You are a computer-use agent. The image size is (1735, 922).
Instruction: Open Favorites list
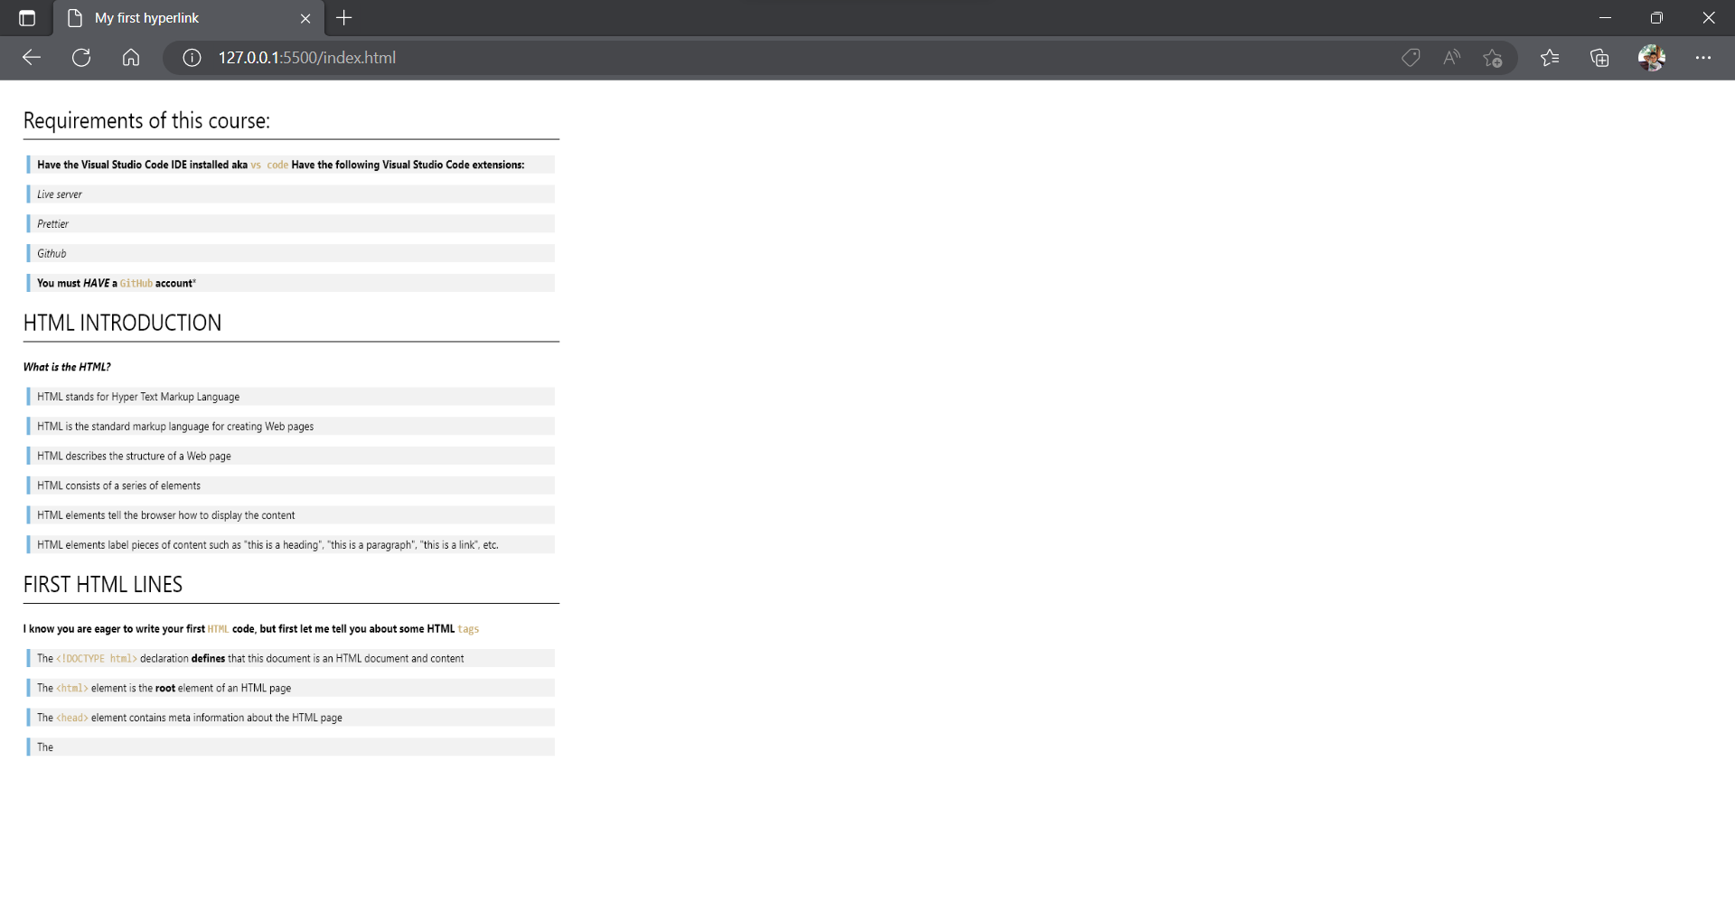1550,58
